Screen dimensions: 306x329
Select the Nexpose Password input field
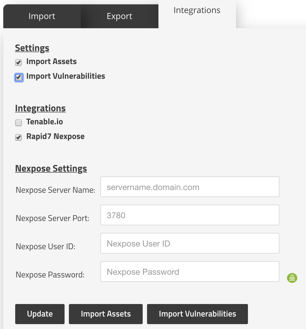pos(190,271)
